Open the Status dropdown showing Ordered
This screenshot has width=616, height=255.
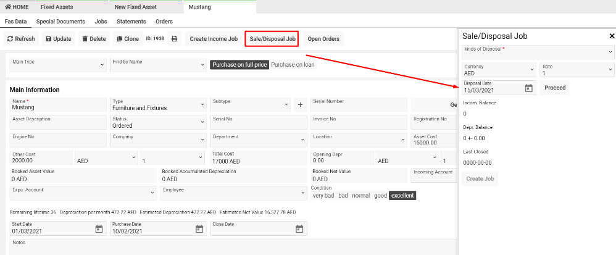click(157, 122)
